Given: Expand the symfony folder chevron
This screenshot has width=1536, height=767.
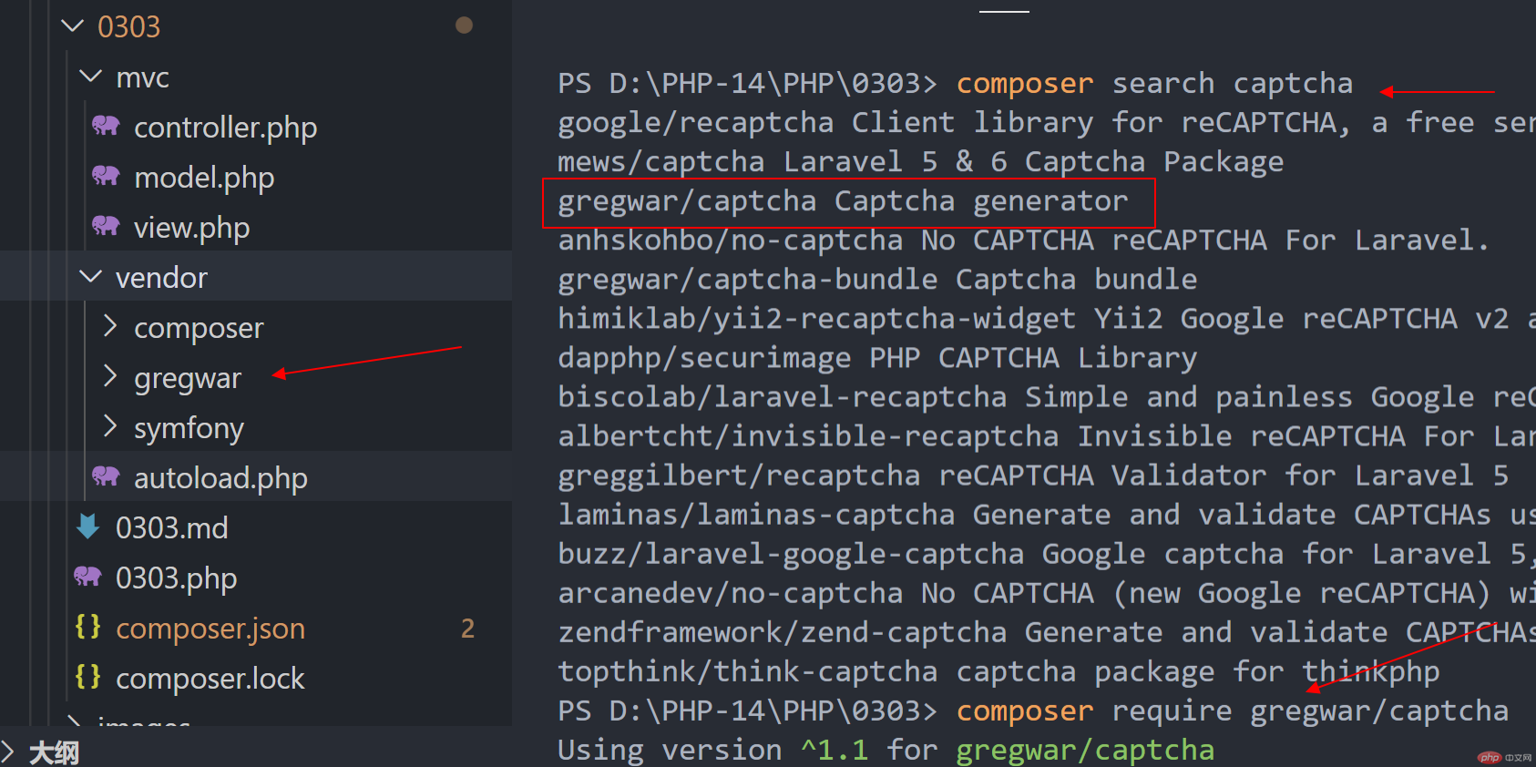Looking at the screenshot, I should [110, 426].
